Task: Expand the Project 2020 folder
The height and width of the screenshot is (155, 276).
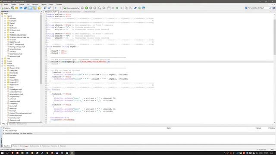Action: pos(5,85)
